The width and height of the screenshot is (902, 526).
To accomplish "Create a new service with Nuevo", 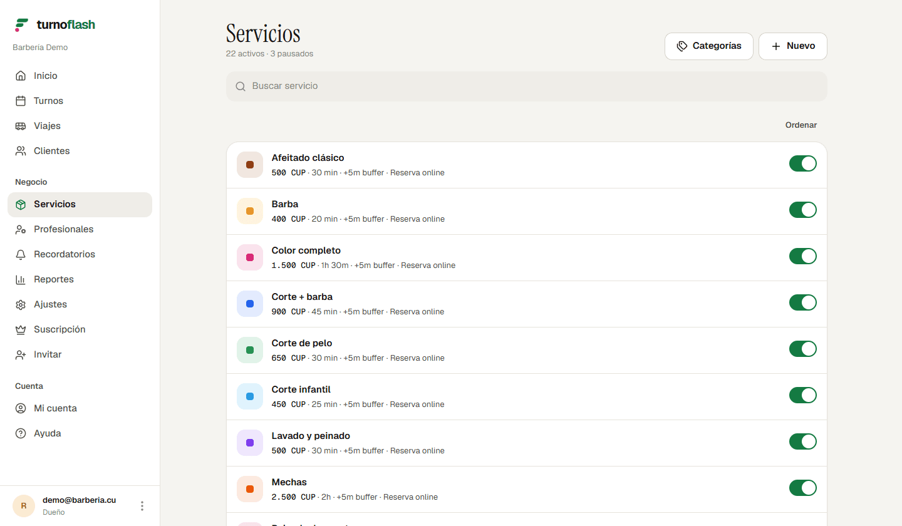I will (x=793, y=46).
